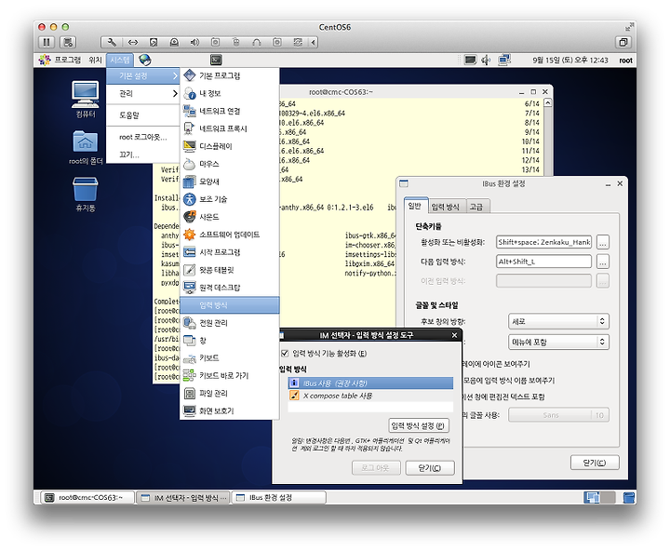Open the 휴지통 trash desktop icon
This screenshot has width=670, height=551.
[x=86, y=195]
